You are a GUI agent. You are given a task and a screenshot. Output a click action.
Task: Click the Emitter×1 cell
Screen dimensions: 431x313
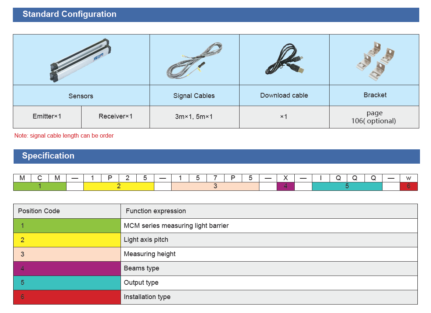pyautogui.click(x=47, y=117)
